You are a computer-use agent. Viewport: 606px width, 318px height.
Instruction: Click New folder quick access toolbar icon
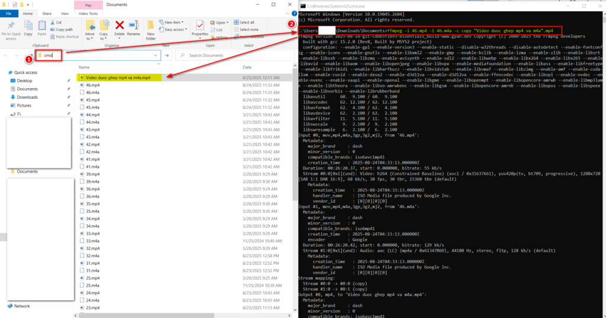pyautogui.click(x=22, y=5)
